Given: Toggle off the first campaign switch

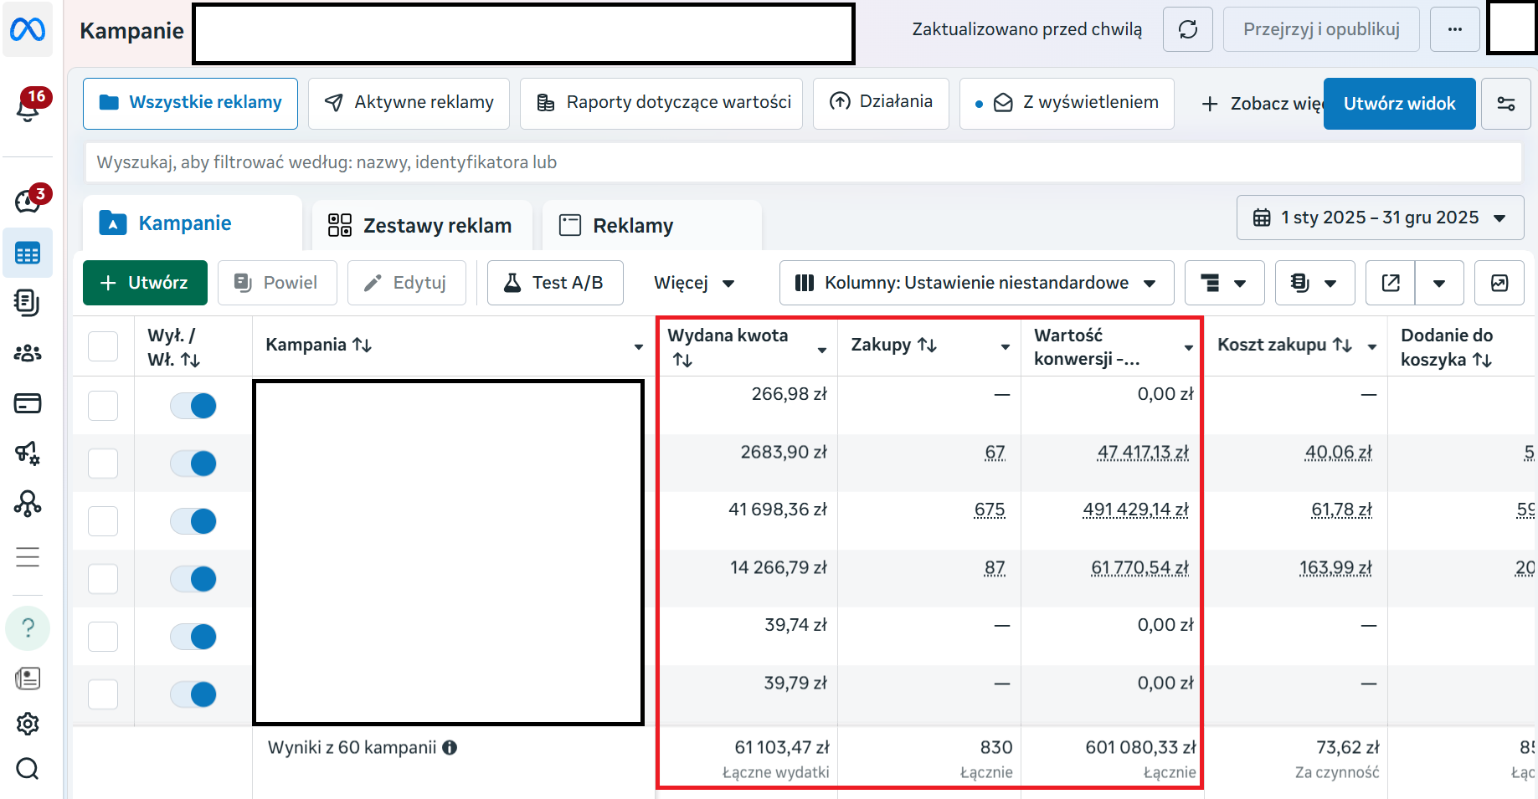Looking at the screenshot, I should point(193,406).
